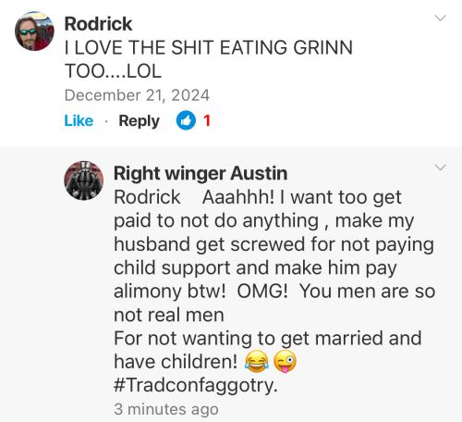Viewport: 462px width, 422px height.
Task: Click the 3 minutes ago timestamp
Action: [x=166, y=409]
